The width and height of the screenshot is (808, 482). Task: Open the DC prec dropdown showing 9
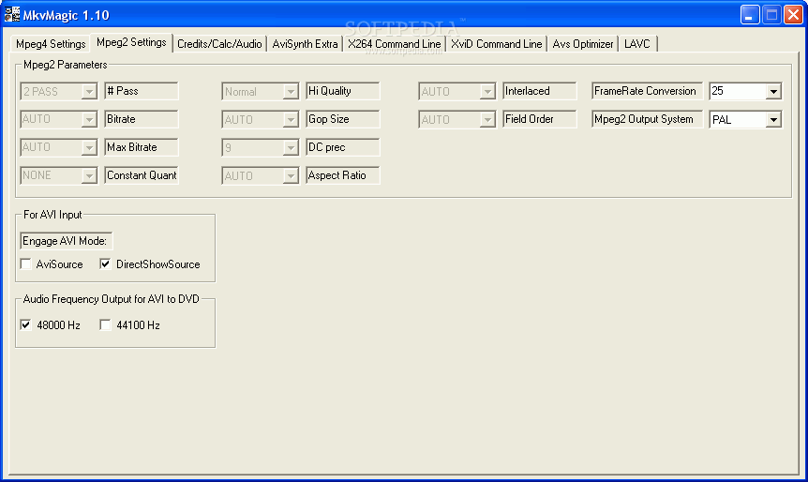pos(261,147)
